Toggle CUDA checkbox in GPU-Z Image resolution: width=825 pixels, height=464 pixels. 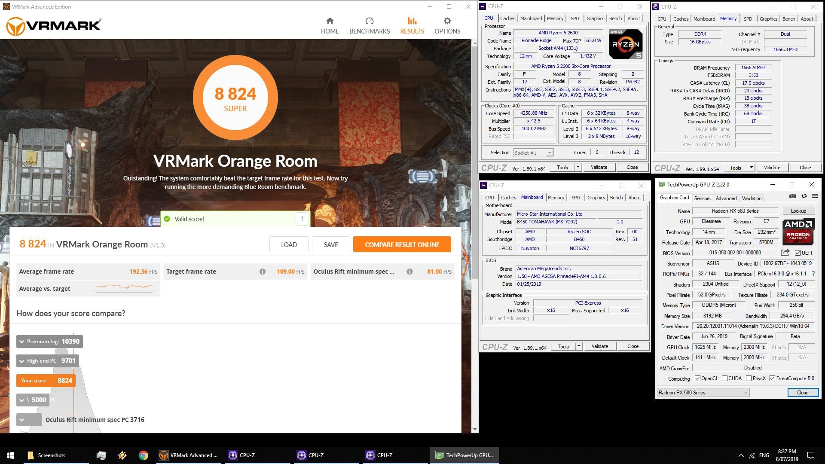click(725, 379)
